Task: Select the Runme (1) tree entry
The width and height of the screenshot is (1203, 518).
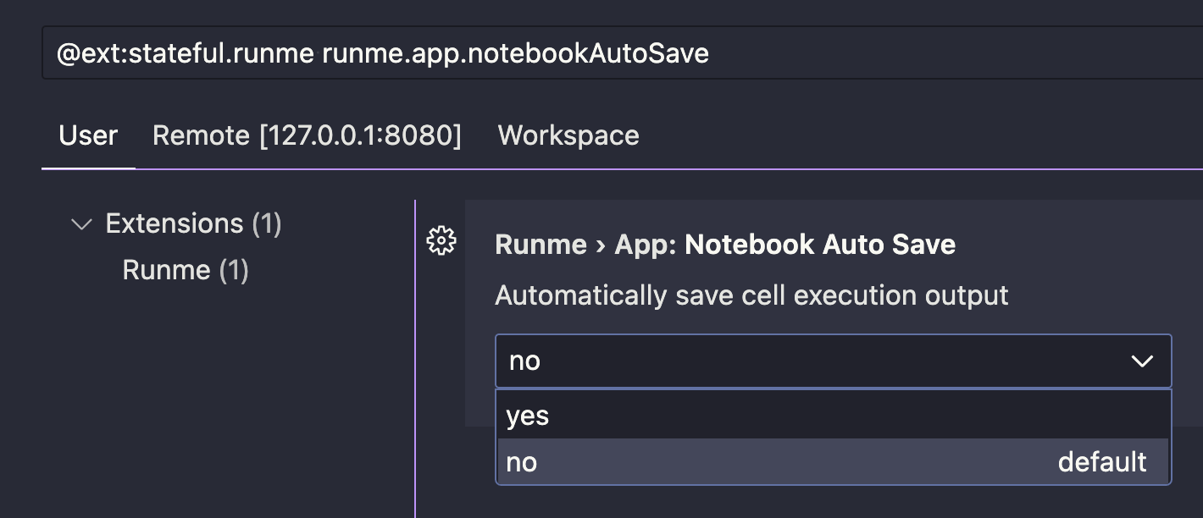Action: tap(166, 270)
